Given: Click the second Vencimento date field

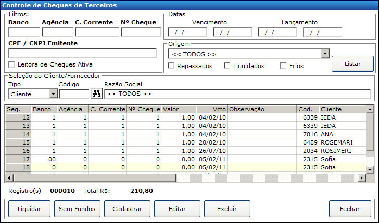Looking at the screenshot, I should (x=233, y=32).
